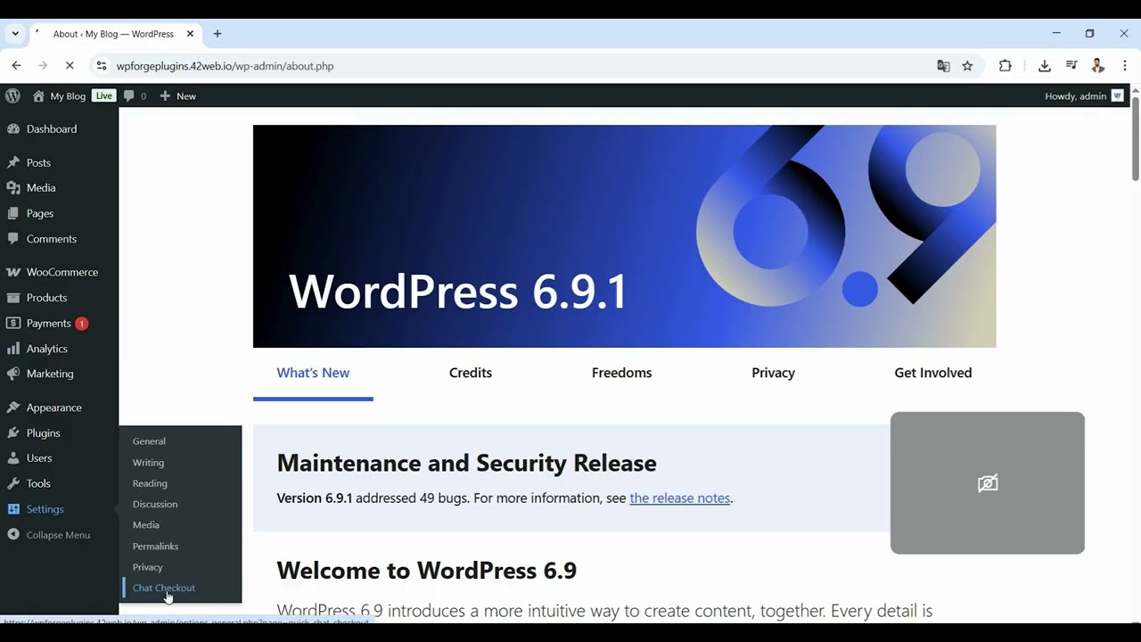Select Reading in Settings submenu
The height and width of the screenshot is (642, 1141).
[x=150, y=483]
